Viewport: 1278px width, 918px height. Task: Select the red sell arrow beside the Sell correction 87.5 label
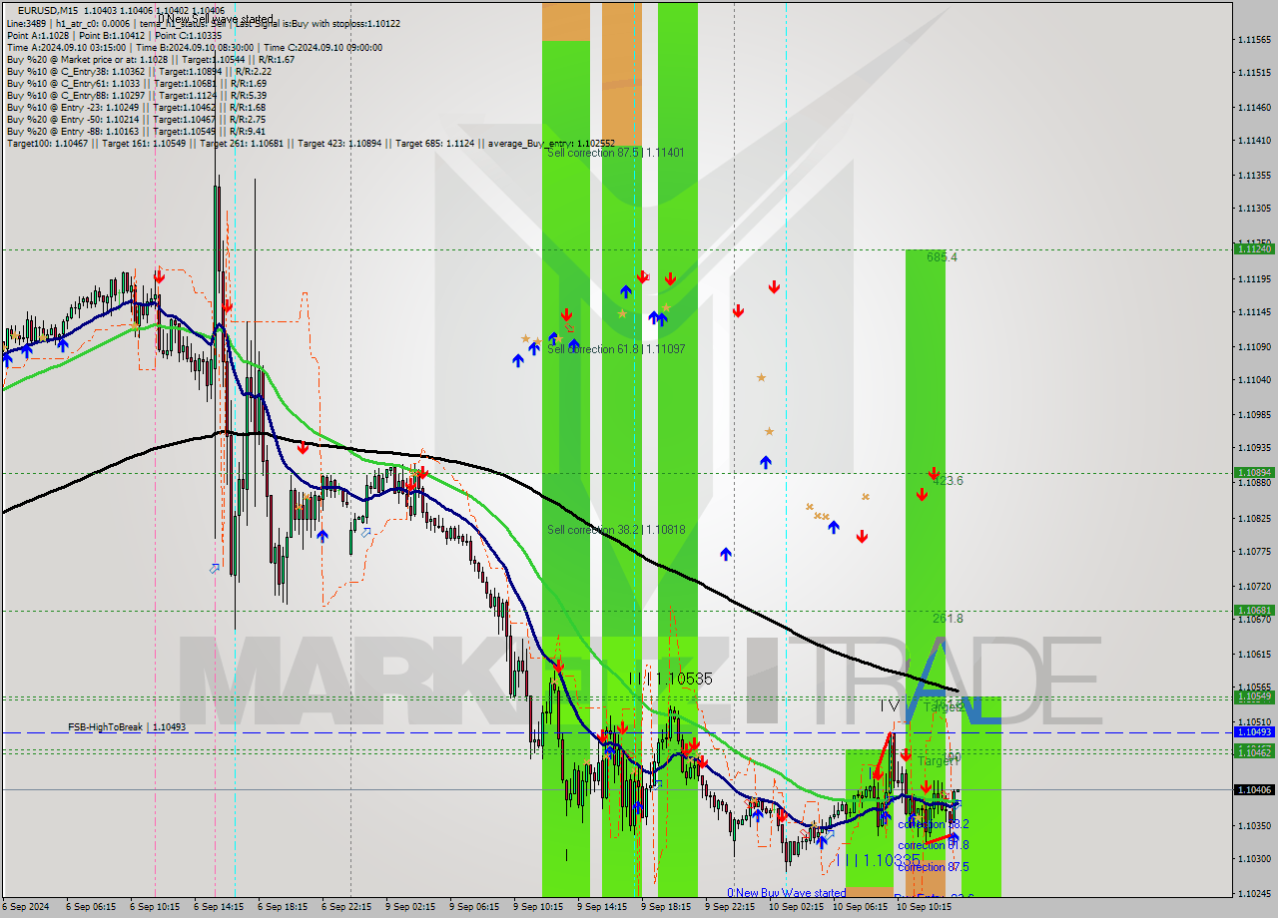tap(642, 277)
